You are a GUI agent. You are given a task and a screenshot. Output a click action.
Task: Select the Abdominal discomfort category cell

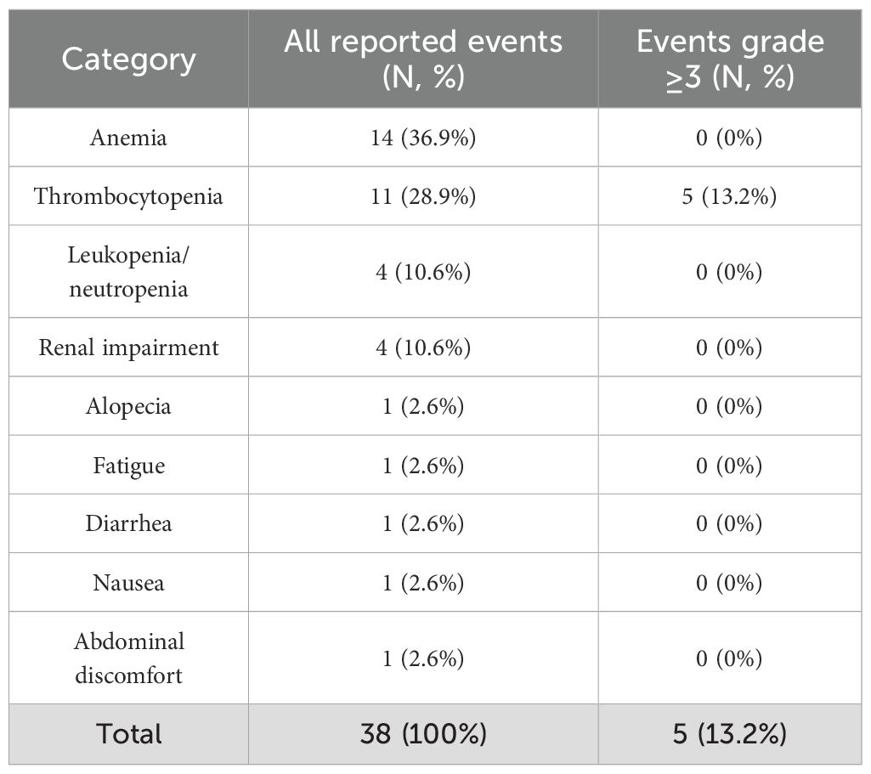128,658
